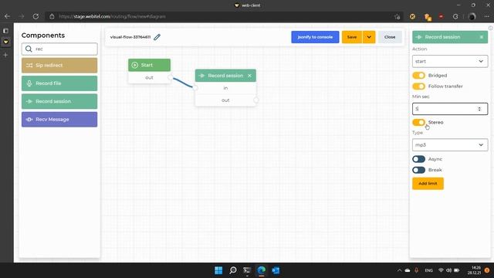Click the Record session panel header icon
The height and width of the screenshot is (278, 494).
[x=418, y=37]
